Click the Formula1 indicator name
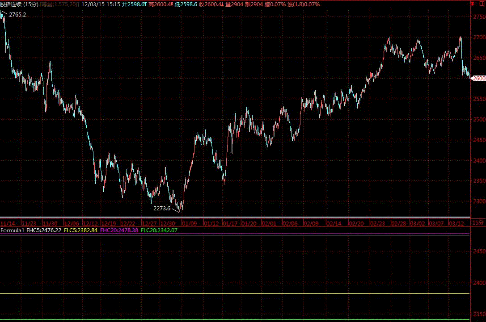Screen dimensions: 486x322 tap(13, 230)
